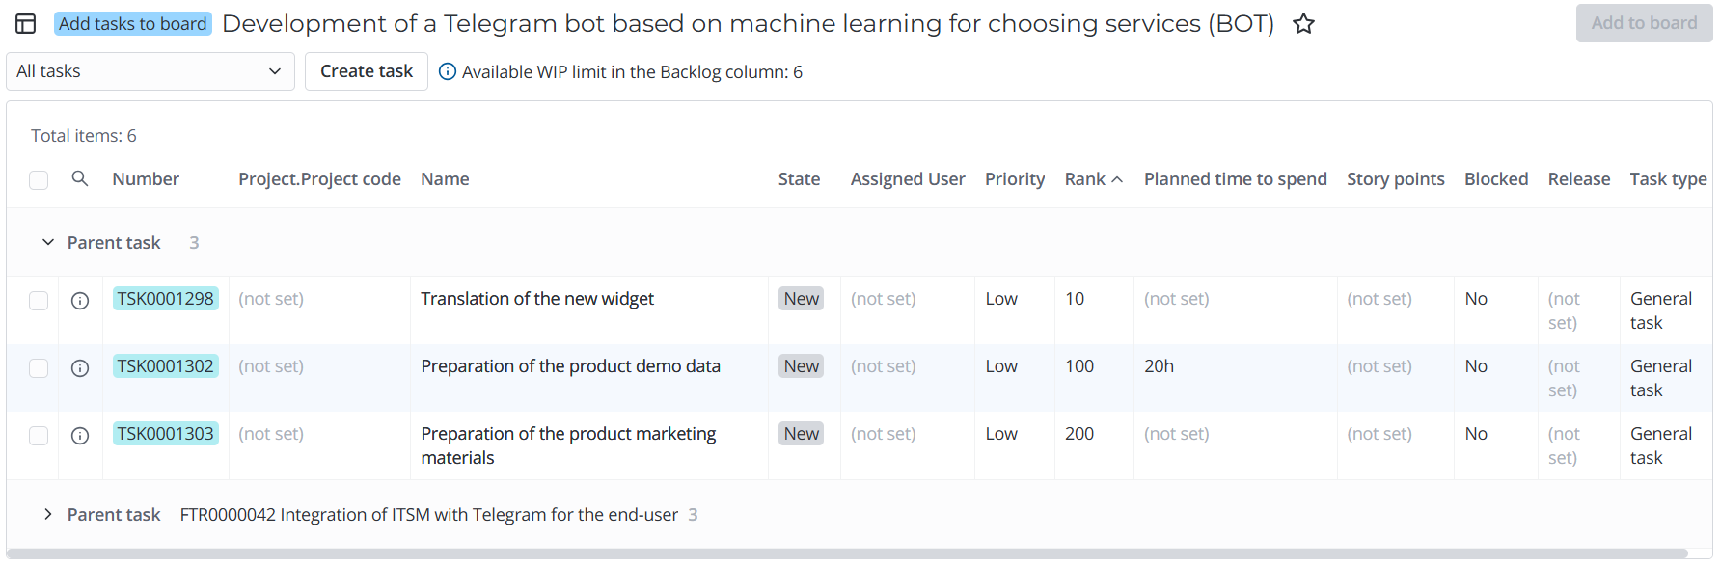The image size is (1720, 565).
Task: Open the TSK0001303 task link
Action: [165, 434]
